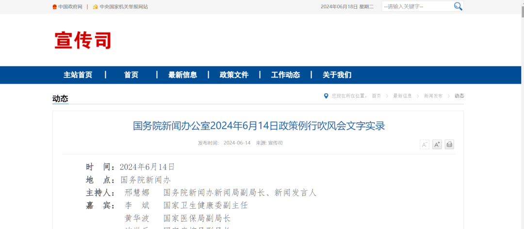Viewport: 524px width, 229px height.
Task: Select 首页 in the blue navigation bar
Action: click(131, 75)
